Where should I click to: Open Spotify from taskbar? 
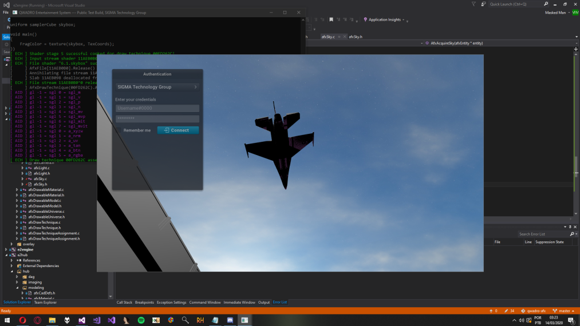141,320
